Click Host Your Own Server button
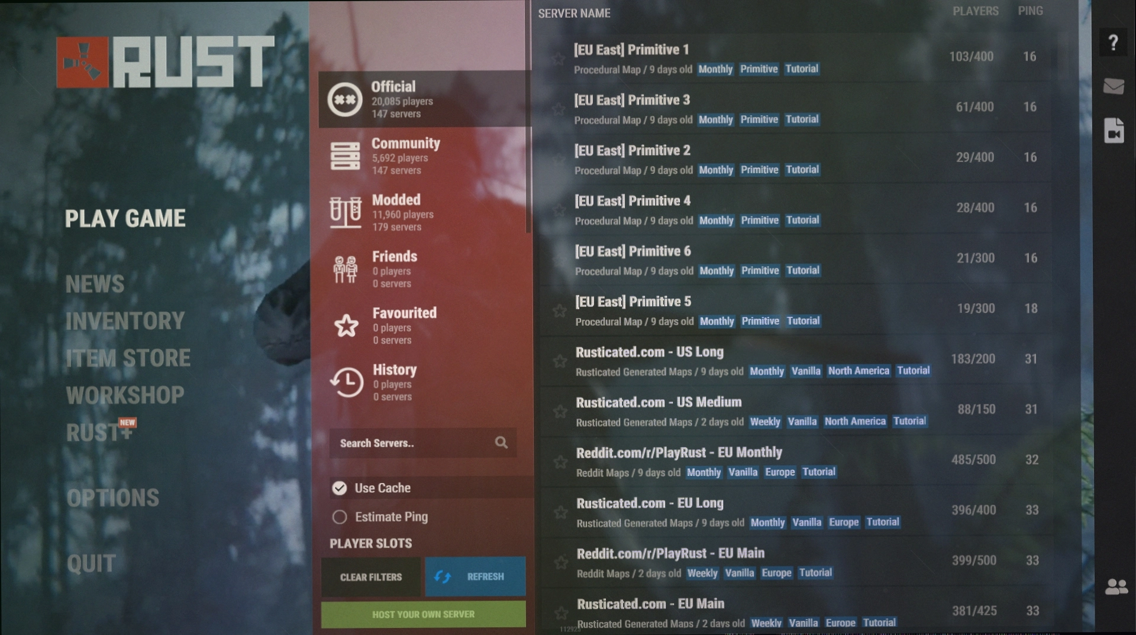 click(423, 614)
